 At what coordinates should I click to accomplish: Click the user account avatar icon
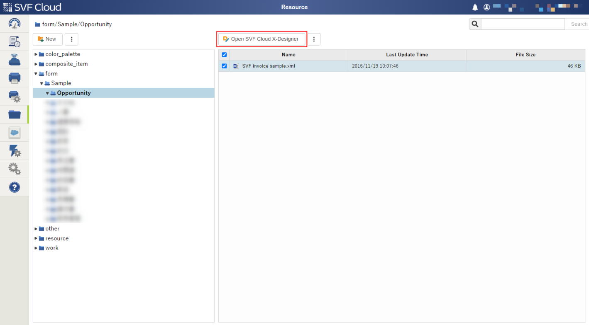[x=487, y=7]
